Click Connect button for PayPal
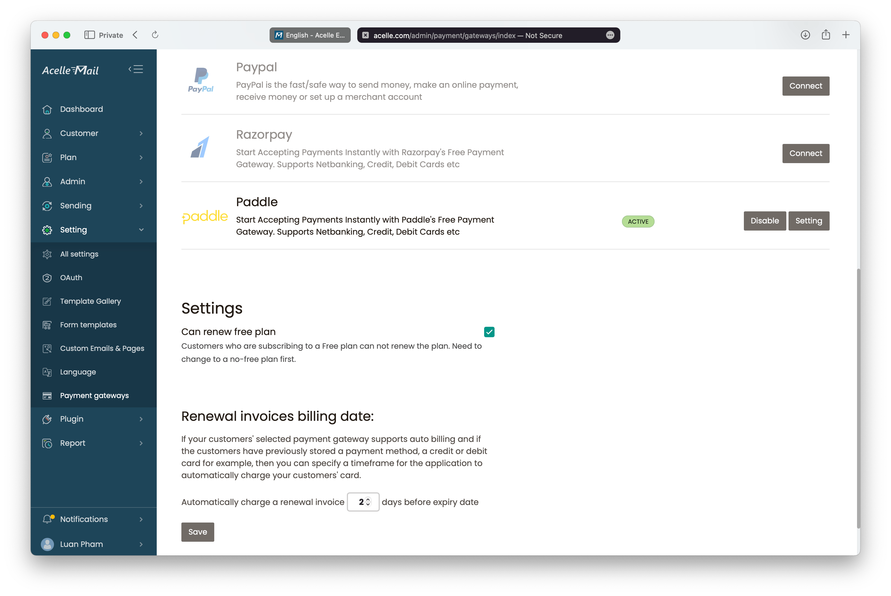This screenshot has height=596, width=891. (x=806, y=85)
